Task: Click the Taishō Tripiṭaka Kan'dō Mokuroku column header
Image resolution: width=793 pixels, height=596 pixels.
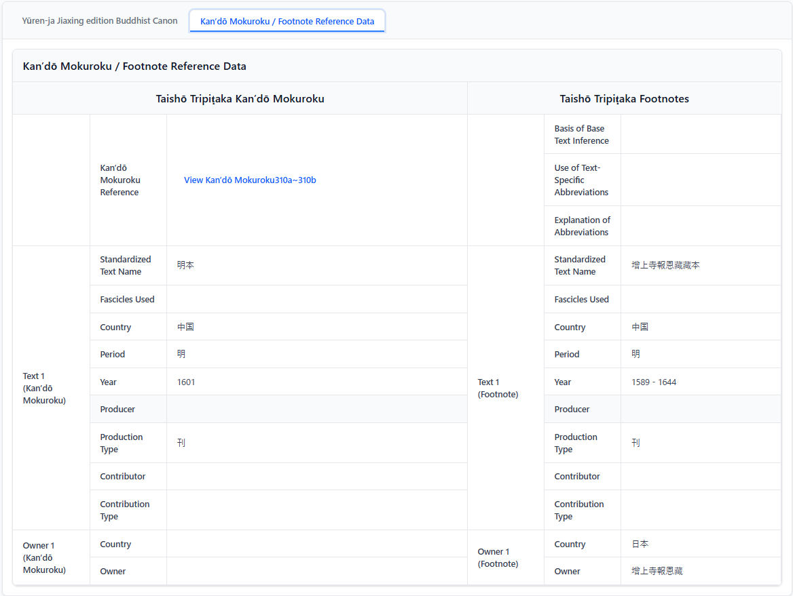Action: 240,99
